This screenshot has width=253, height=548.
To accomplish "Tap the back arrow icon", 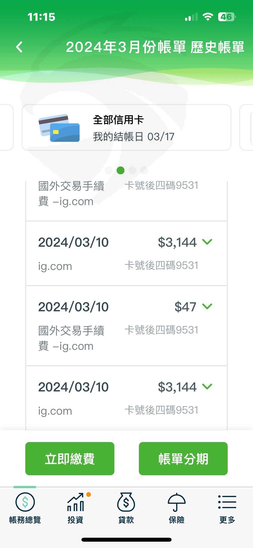I will (19, 47).
